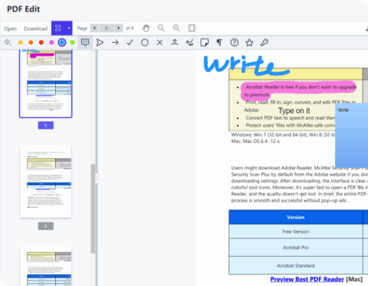Open a PDF file with Open button
368x286 pixels.
tap(10, 29)
